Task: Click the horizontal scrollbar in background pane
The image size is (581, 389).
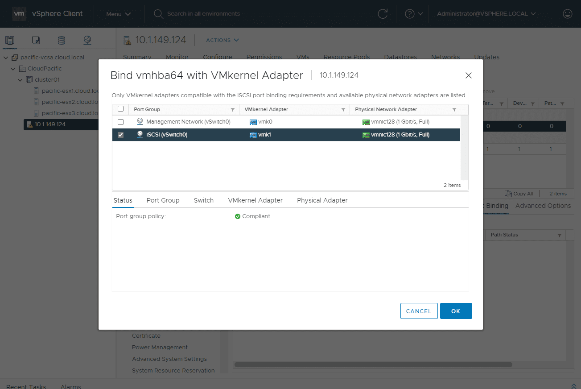Action: pos(373,364)
